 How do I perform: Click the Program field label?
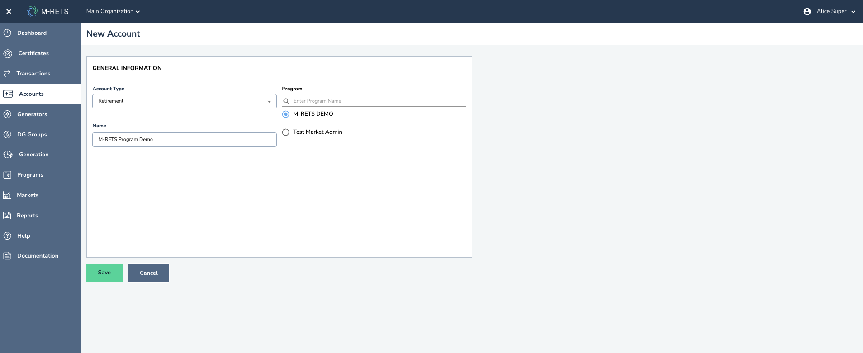(x=292, y=89)
